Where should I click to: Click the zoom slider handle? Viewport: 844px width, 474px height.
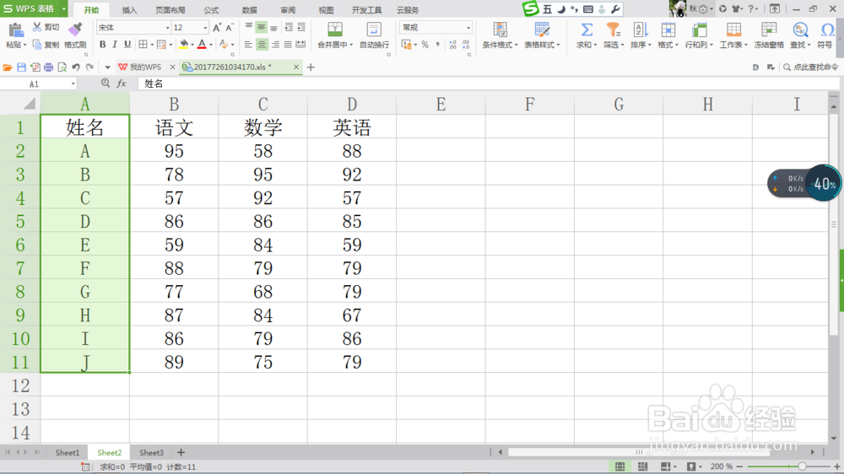[802, 466]
